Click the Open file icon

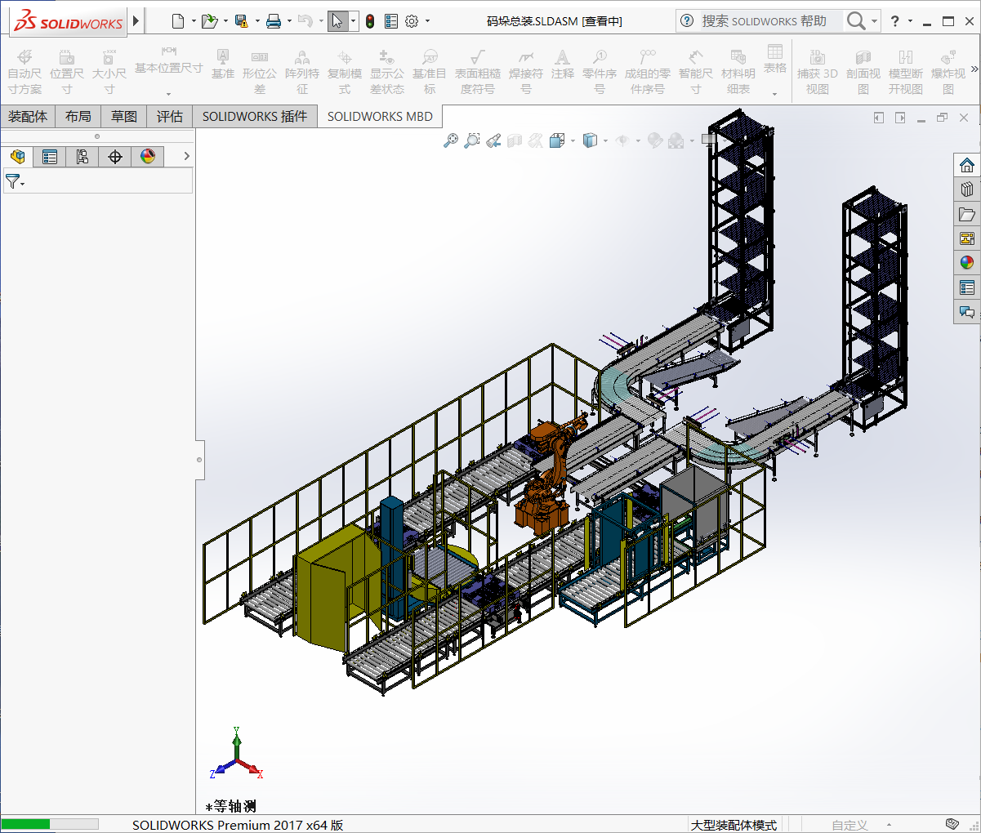(x=210, y=21)
